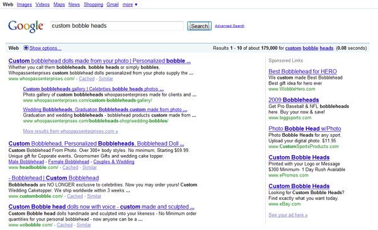Open the Male Bobblehead sitelink
Screen dimensions: 378x230
pyautogui.click(x=26, y=161)
